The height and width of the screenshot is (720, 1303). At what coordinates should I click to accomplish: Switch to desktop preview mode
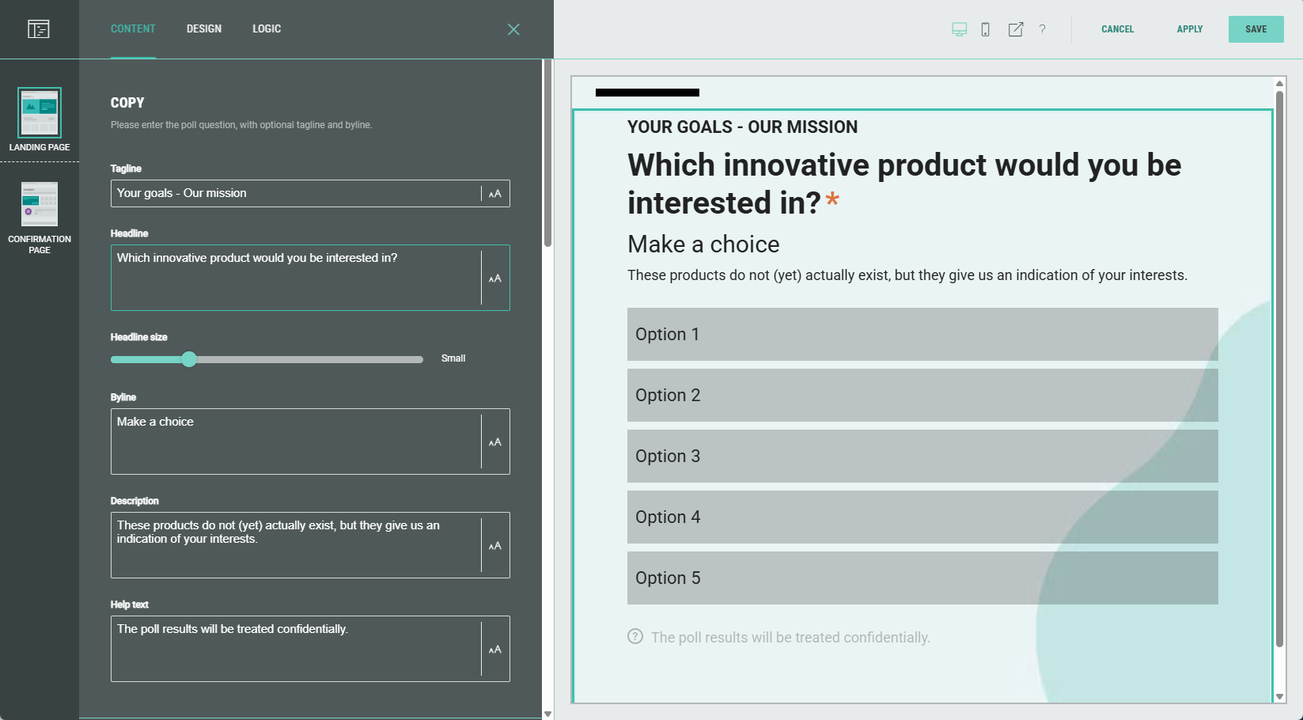point(959,29)
